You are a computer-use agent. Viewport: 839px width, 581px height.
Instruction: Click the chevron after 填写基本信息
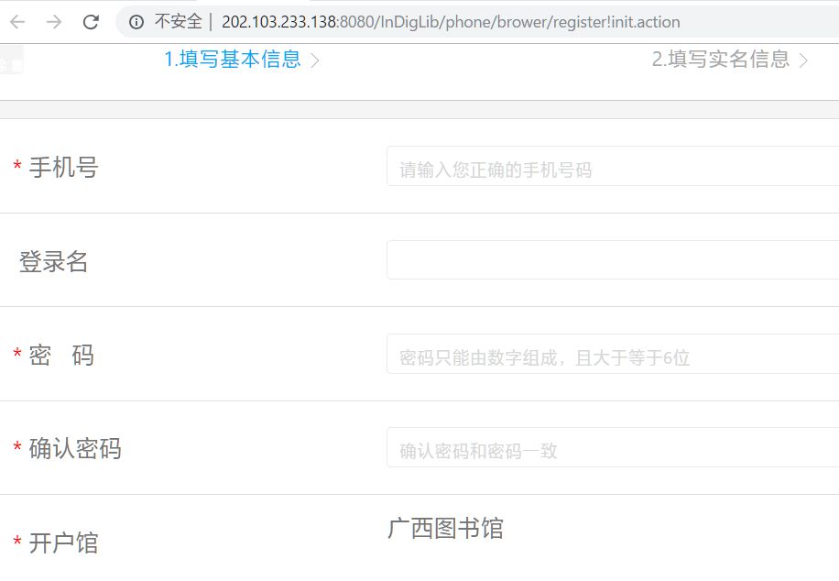[315, 61]
